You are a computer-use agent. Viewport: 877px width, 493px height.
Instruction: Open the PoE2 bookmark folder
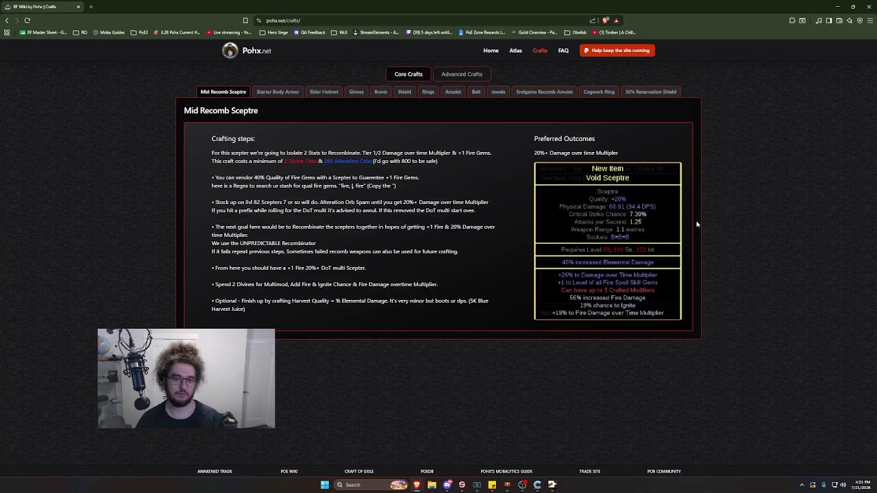point(139,32)
